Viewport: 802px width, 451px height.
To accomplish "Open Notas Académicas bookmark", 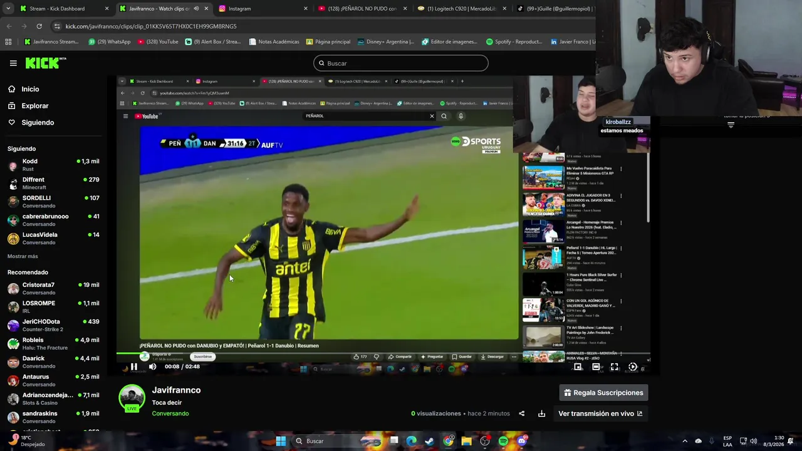I will 274,42.
